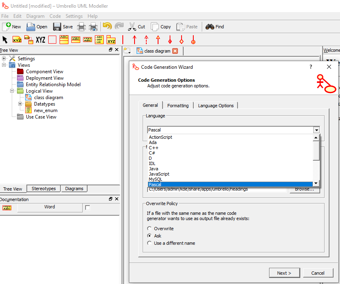The width and height of the screenshot is (340, 284).
Task: Expand the Datatypes tree node
Action: click(x=20, y=104)
